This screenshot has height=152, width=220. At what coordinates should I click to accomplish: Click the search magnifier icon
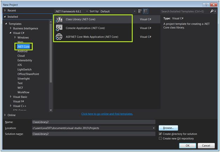pos(212,11)
